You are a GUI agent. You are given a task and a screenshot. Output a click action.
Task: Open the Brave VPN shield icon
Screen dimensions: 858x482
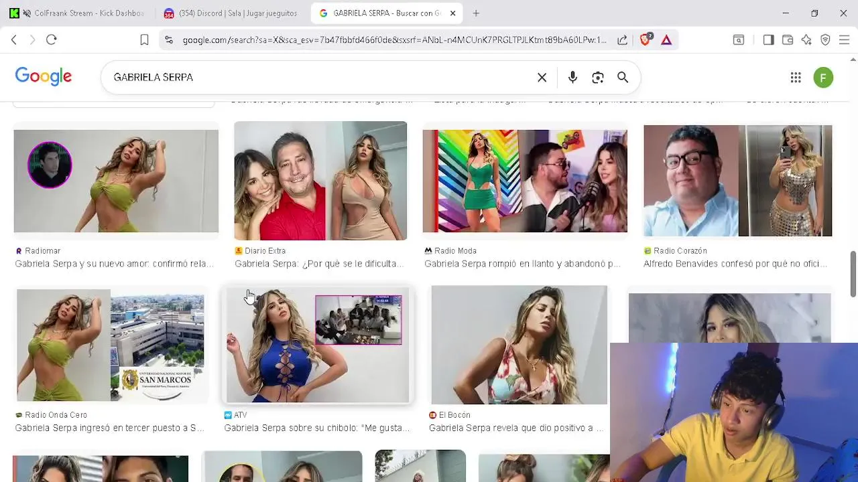pyautogui.click(x=825, y=40)
